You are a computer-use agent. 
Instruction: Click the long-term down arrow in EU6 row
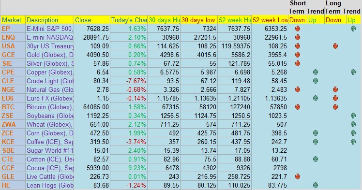pyautogui.click(x=335, y=98)
